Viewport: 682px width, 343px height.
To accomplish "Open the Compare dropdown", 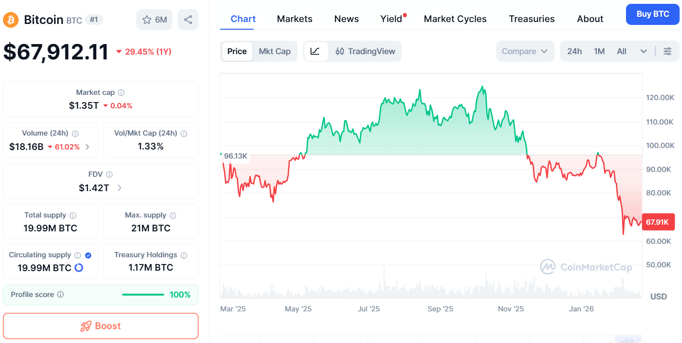I will [x=525, y=51].
